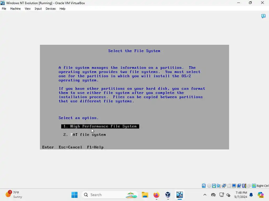Click the muted audio tray icon
The width and height of the screenshot is (269, 201).
(228, 195)
